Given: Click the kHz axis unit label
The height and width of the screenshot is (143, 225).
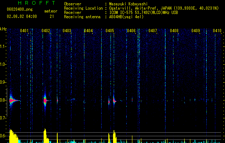Looking at the screenshot, I should (x=3, y=29).
